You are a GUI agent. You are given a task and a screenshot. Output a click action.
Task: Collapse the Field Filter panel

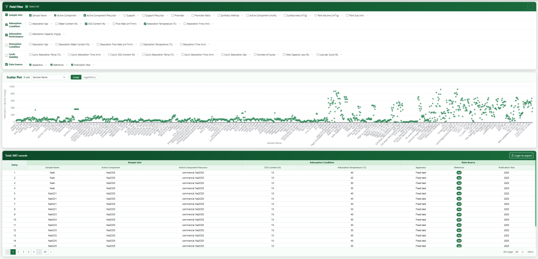coord(530,6)
